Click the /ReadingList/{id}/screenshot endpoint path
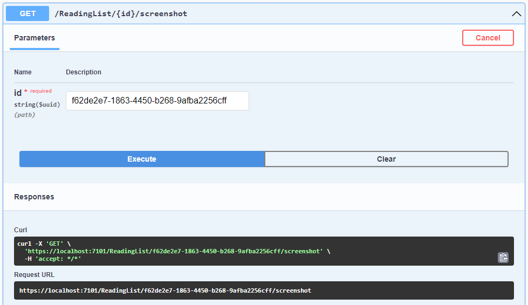 [121, 13]
